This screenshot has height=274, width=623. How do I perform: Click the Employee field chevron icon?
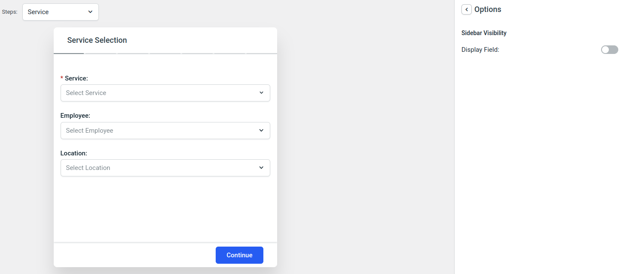tap(261, 130)
